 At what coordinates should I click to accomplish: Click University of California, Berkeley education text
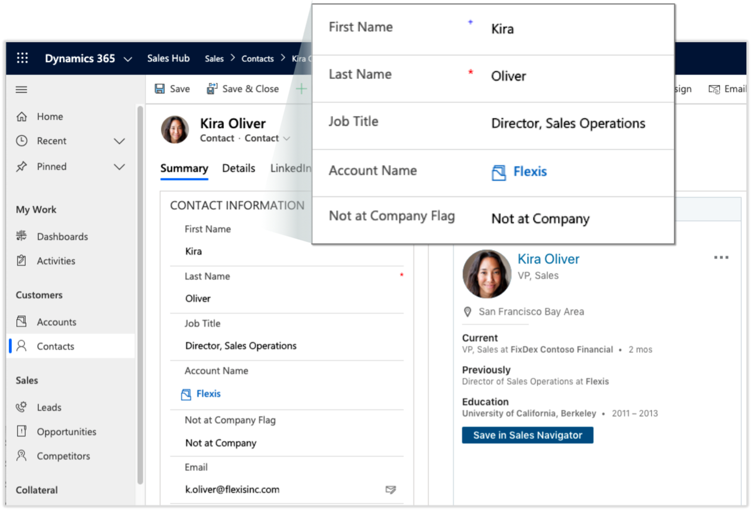tap(529, 414)
